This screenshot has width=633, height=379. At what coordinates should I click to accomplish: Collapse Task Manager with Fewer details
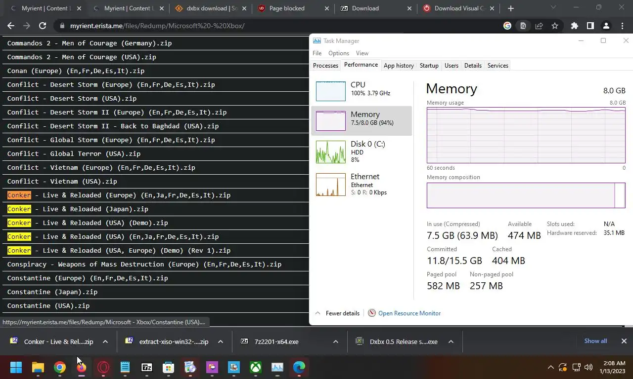(x=337, y=313)
